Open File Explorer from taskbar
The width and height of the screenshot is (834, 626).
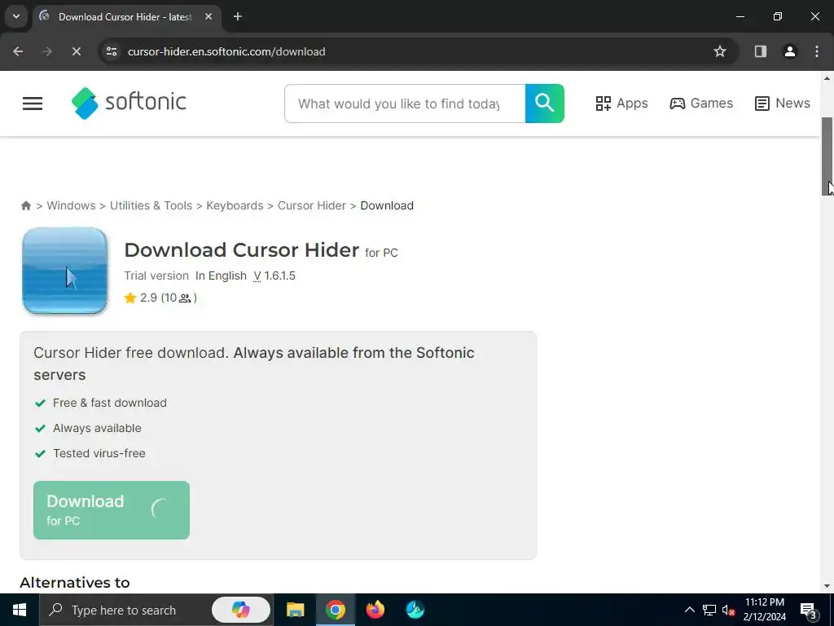[x=295, y=610]
